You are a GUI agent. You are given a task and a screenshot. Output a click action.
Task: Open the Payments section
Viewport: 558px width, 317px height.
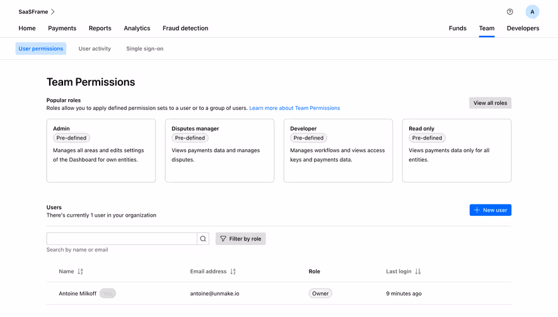point(62,28)
